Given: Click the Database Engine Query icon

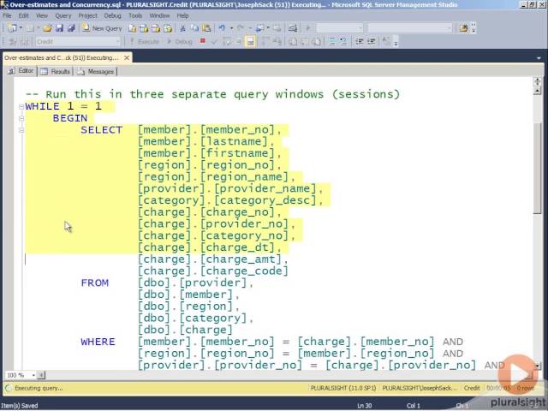Looking at the screenshot, I should tap(132, 28).
